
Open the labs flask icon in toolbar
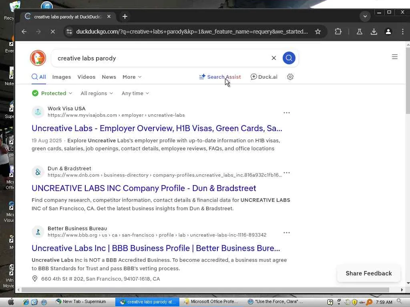pyautogui.click(x=360, y=32)
